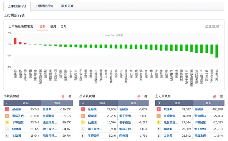Image resolution: width=228 pixels, height=141 pixels.
Task: Click value -116,356 in 外資 賣超
Action: [66, 109]
